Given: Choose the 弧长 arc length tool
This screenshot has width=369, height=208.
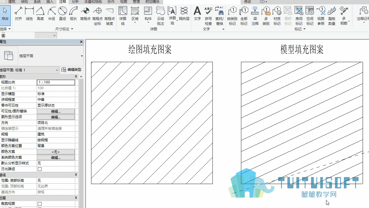Looking at the screenshot, I should [x=74, y=14].
